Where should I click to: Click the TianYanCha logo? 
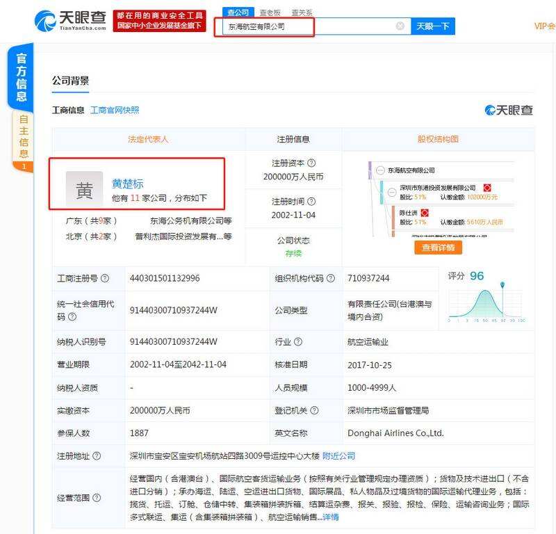(x=70, y=21)
